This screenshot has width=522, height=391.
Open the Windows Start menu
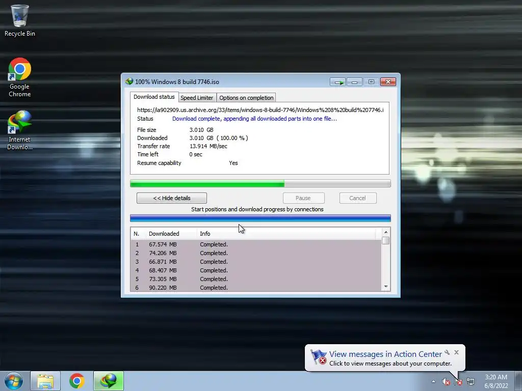tap(14, 381)
